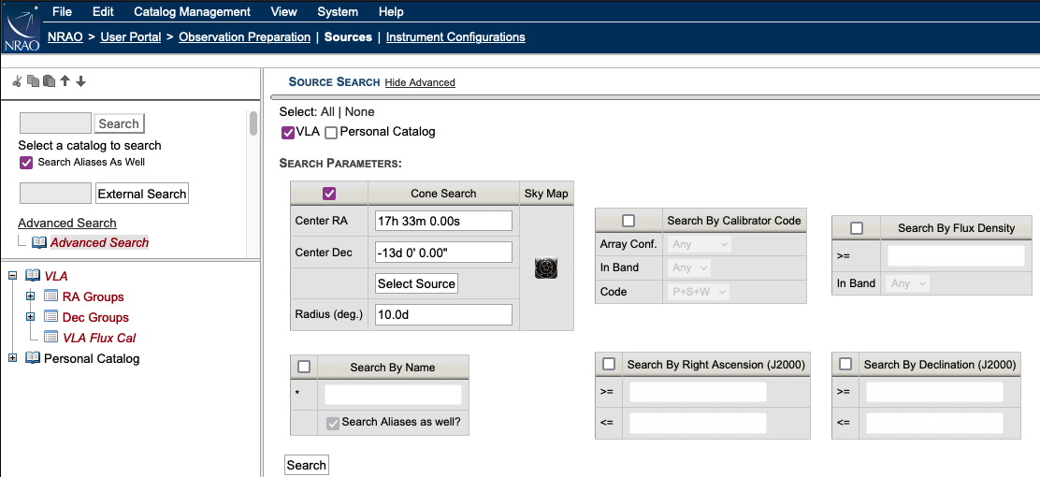Click the Move Down arrow icon
The height and width of the screenshot is (477, 1040).
tap(81, 81)
